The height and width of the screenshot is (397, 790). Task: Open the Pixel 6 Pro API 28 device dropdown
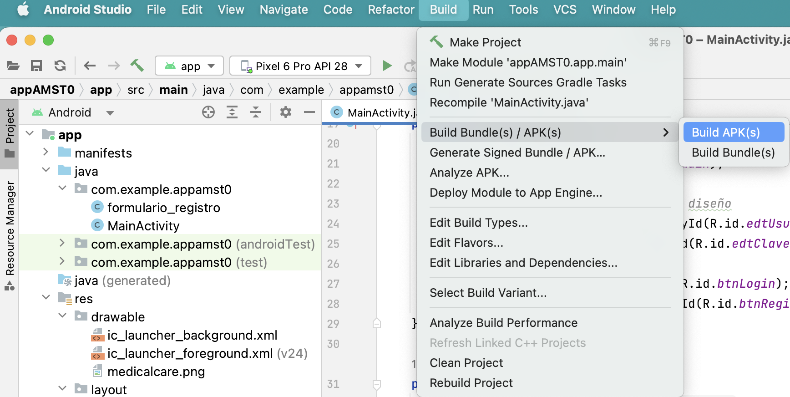click(300, 66)
